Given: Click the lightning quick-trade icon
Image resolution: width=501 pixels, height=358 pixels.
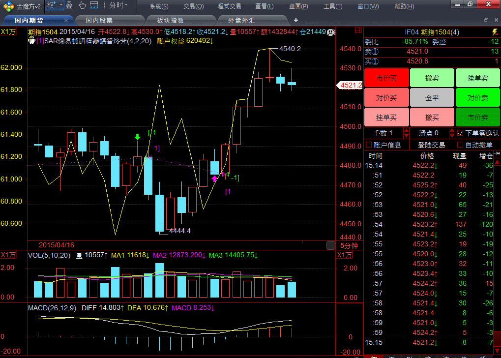Looking at the screenshot, I should pyautogui.click(x=495, y=32).
